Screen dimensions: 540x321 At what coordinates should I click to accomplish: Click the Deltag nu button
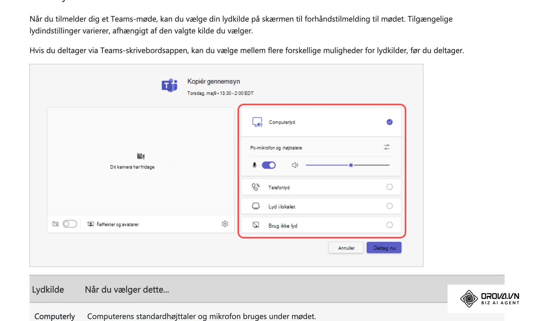click(384, 248)
